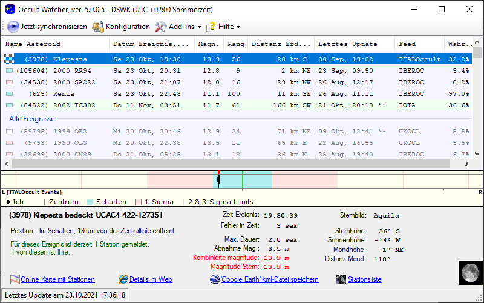
Task: Click the Add-ins tools icon
Action: pyautogui.click(x=160, y=27)
